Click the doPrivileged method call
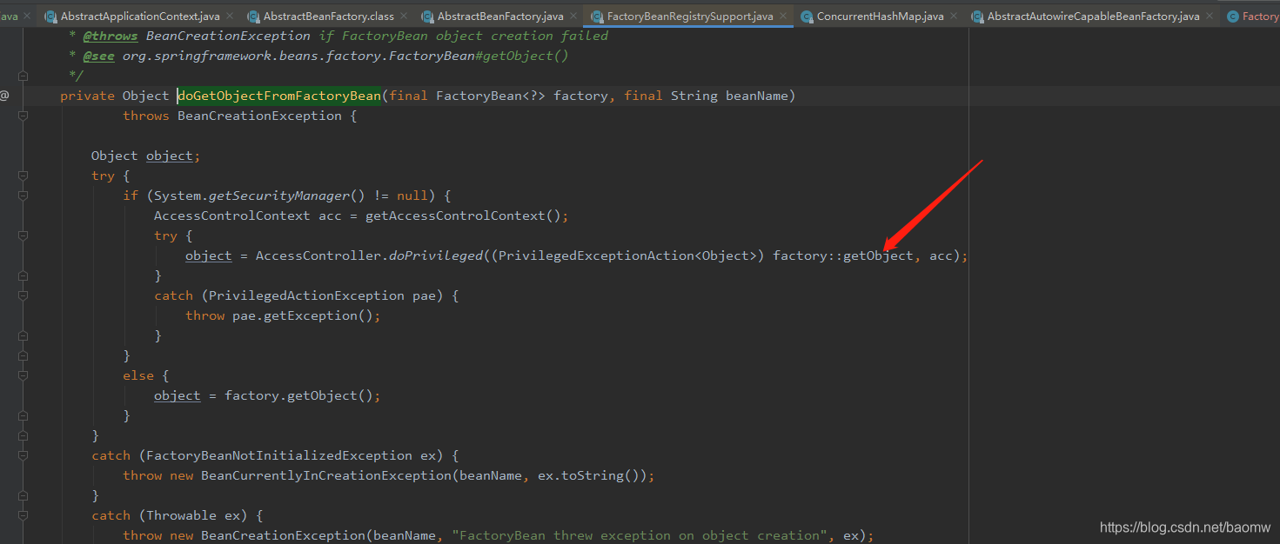1280x544 pixels. 435,255
